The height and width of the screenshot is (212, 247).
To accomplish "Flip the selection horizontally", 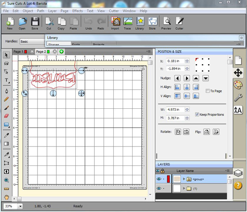I will 207,132.
